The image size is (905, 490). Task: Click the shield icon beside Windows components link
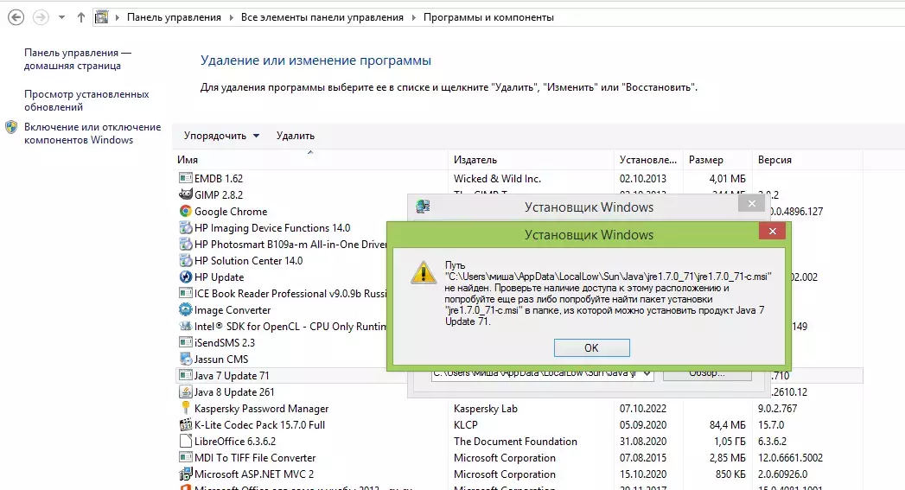pos(11,127)
